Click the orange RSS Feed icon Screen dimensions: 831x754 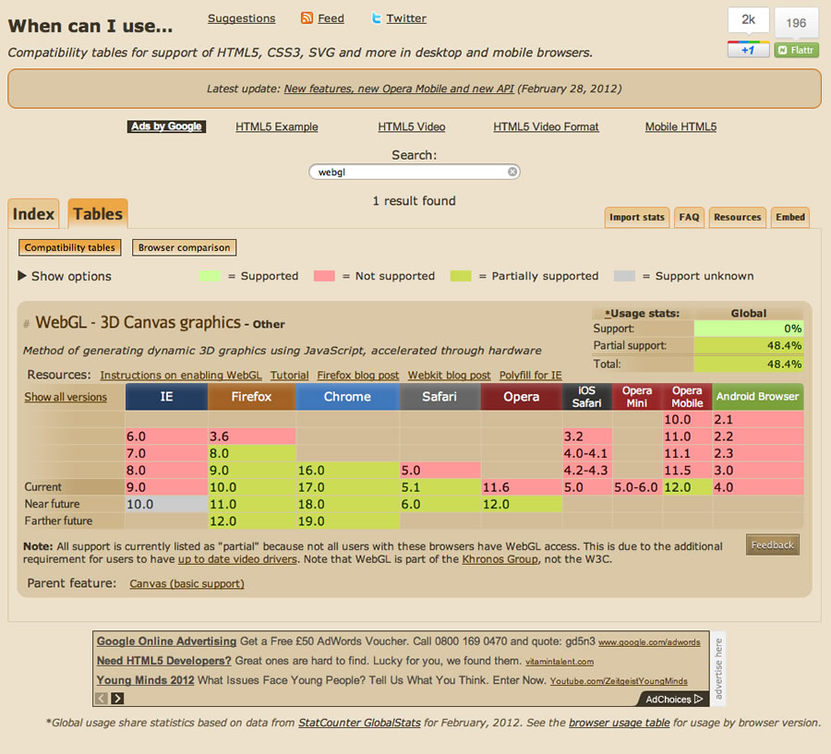tap(307, 18)
